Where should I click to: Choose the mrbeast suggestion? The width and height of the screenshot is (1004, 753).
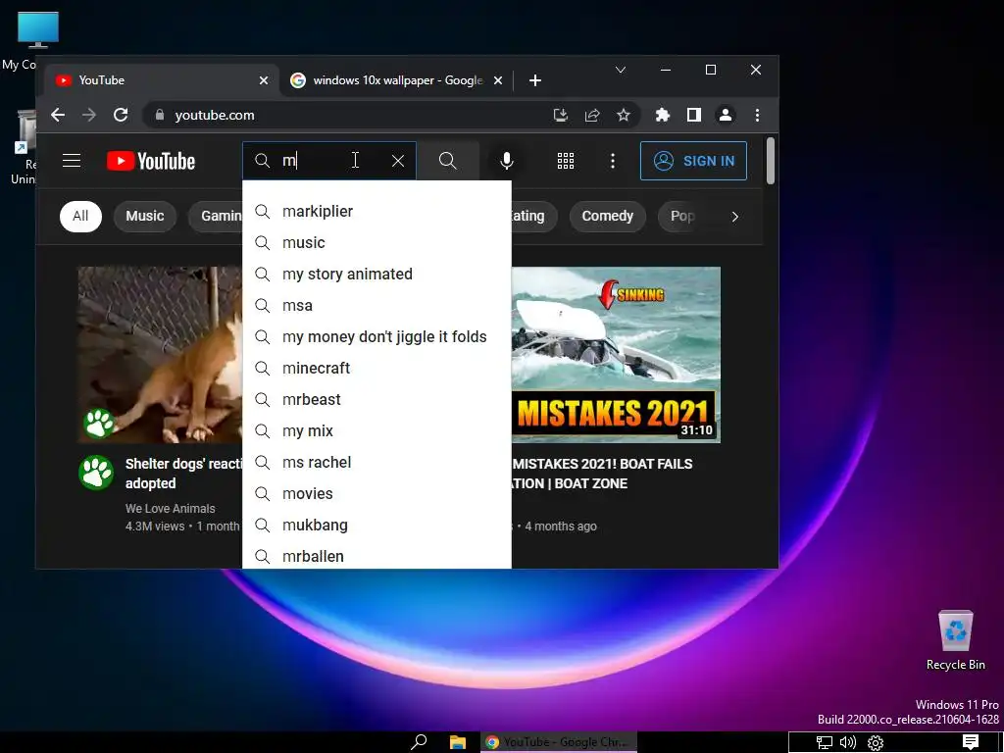pos(377,400)
